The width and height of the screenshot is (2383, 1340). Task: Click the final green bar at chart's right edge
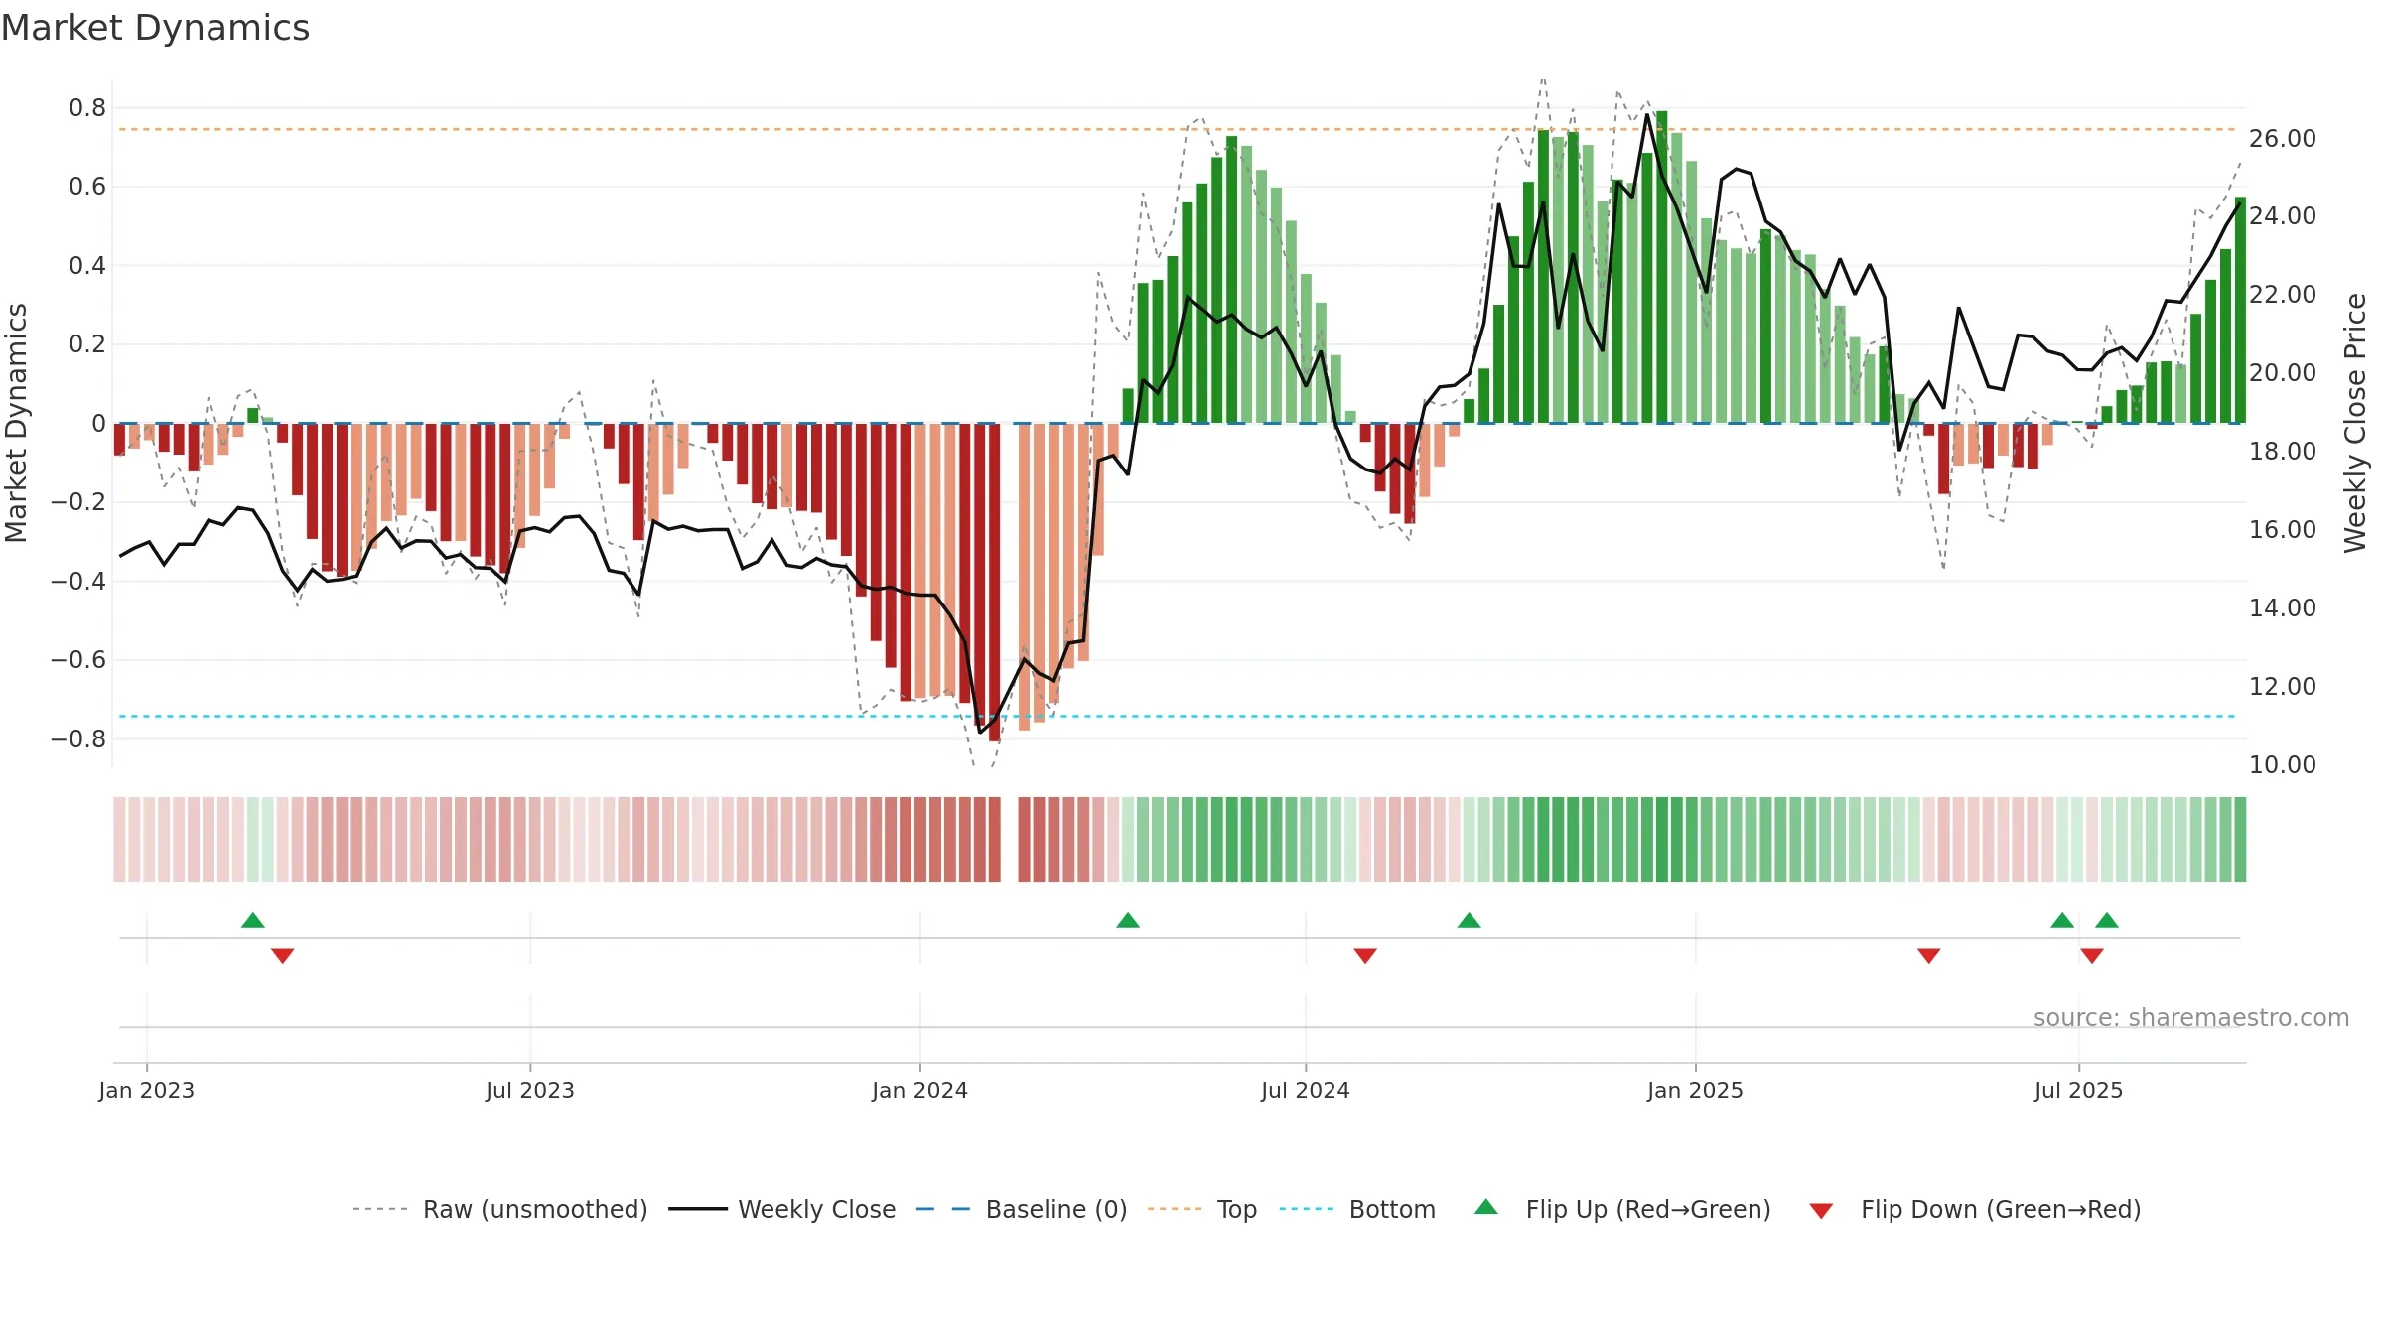click(x=2240, y=310)
